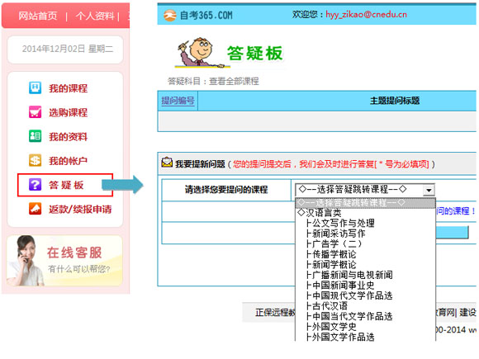
Task: Go to 网站首页 in the top navigation
Action: point(38,16)
